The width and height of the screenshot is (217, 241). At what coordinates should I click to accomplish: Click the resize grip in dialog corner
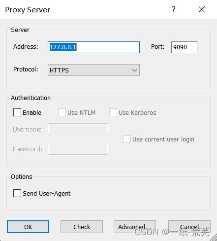[213, 238]
